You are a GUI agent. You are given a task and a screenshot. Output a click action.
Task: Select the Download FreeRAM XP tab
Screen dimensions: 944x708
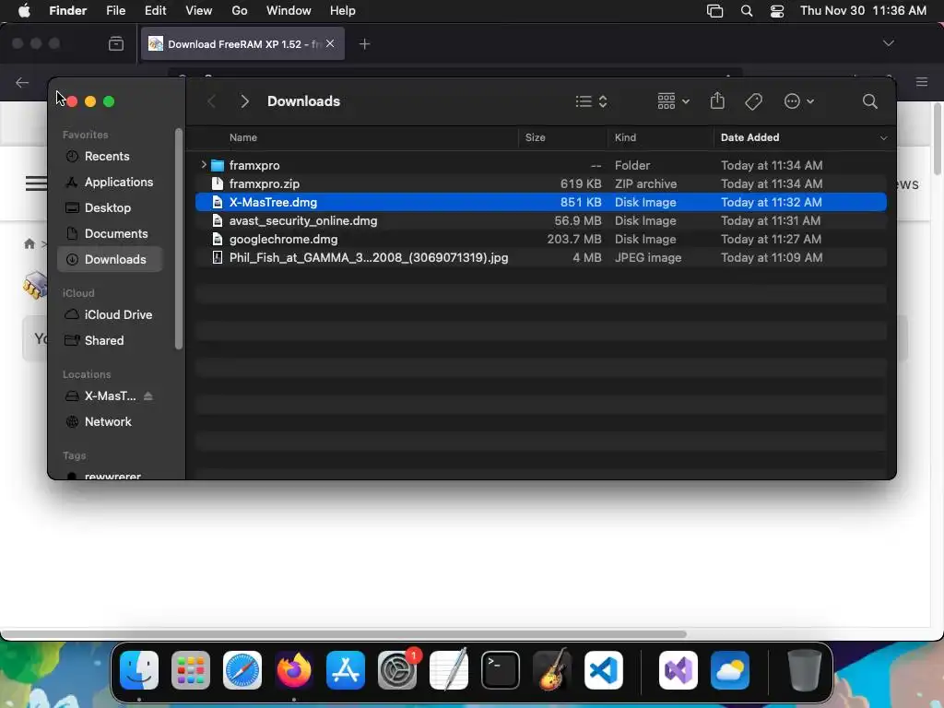(x=242, y=44)
